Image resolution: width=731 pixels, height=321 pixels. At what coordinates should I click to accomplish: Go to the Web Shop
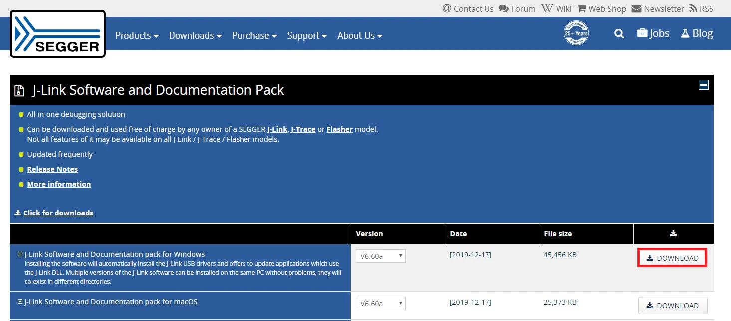coord(602,9)
